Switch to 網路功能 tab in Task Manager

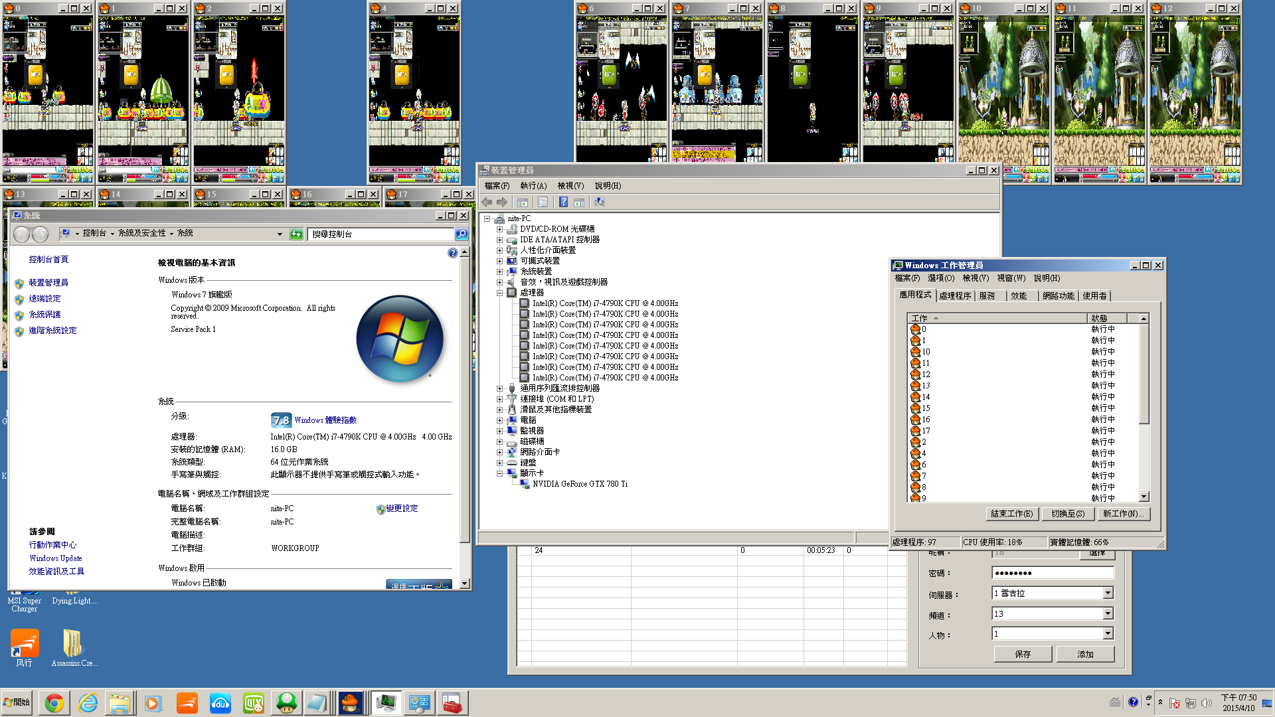click(1058, 296)
